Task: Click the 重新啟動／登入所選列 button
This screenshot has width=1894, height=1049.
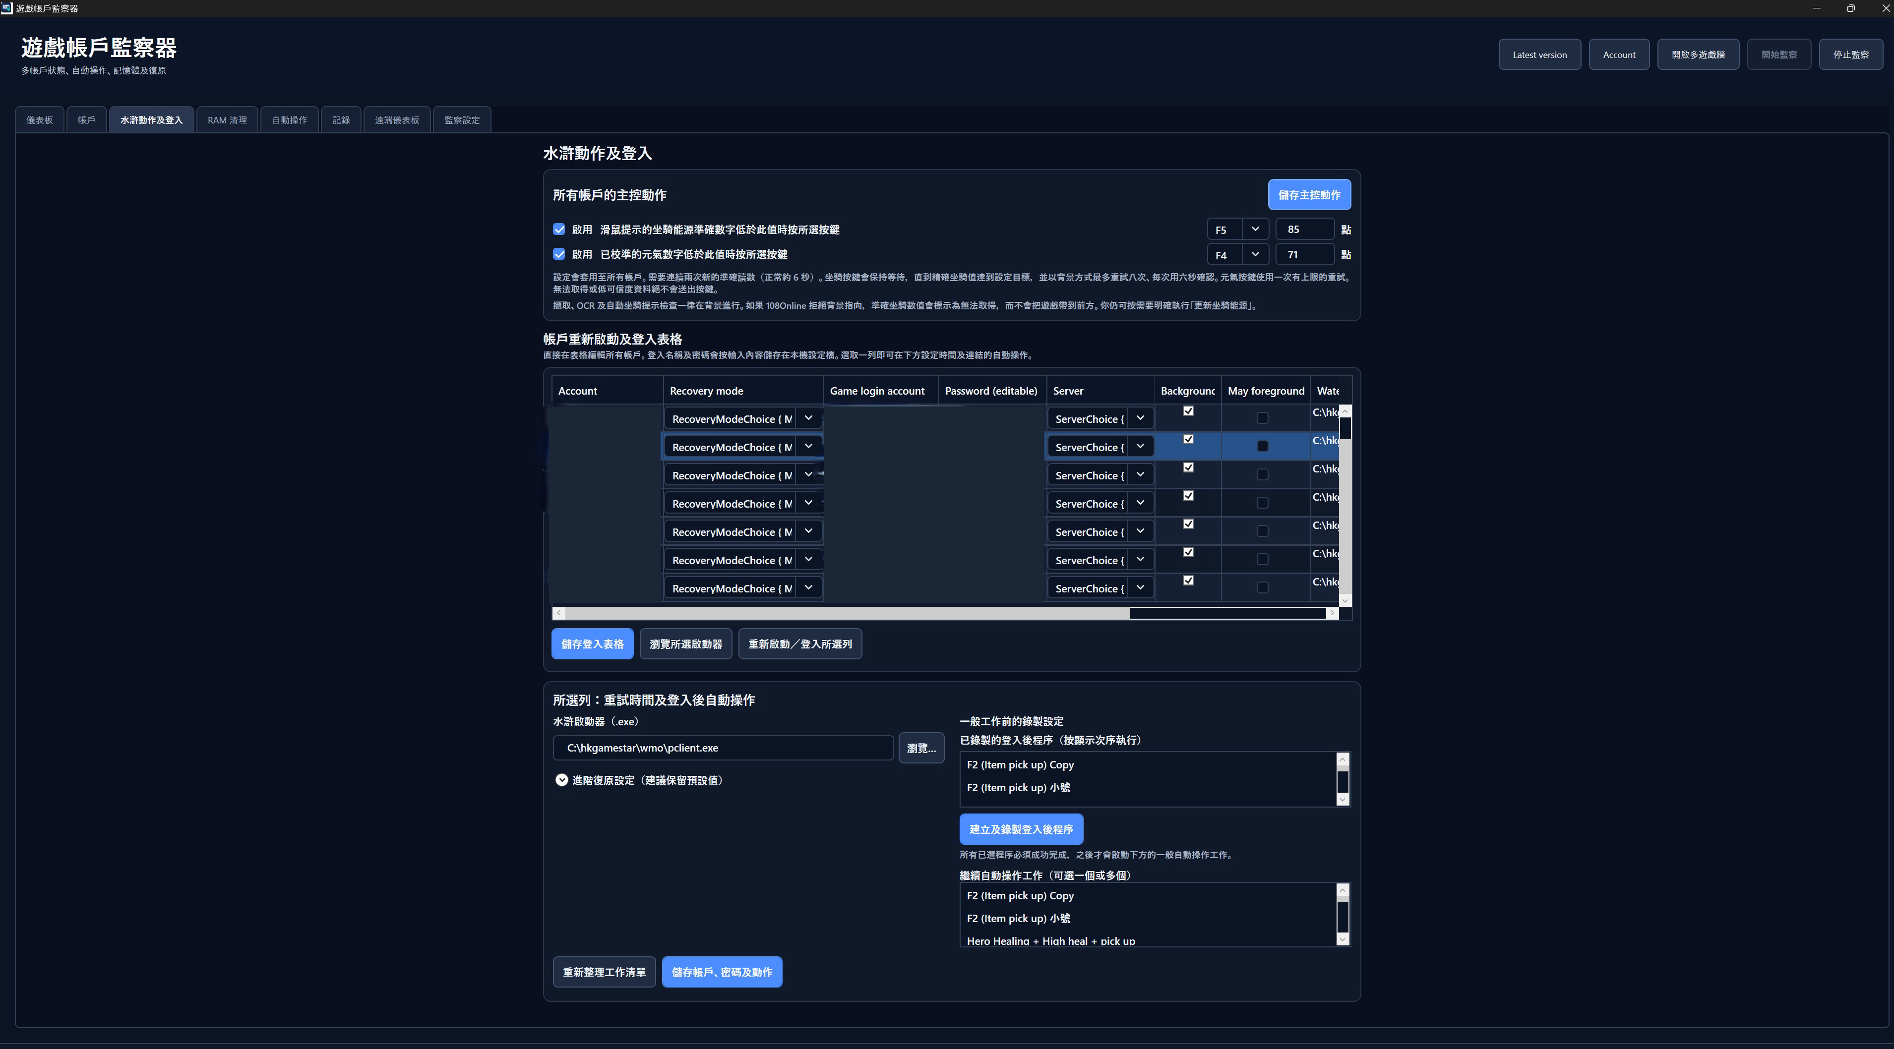Action: click(800, 644)
